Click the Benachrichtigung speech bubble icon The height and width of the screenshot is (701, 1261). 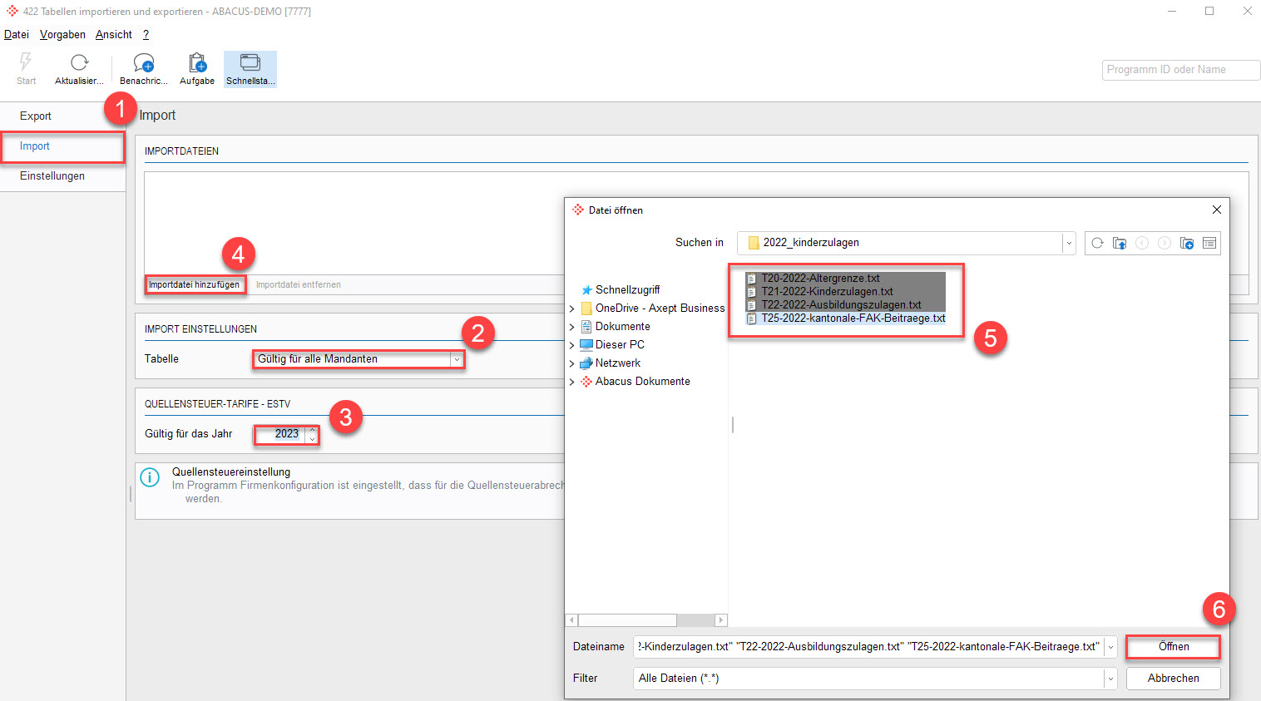144,63
